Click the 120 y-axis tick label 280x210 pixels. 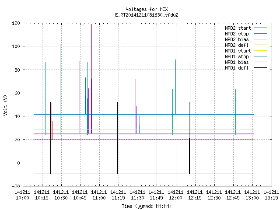(16, 23)
